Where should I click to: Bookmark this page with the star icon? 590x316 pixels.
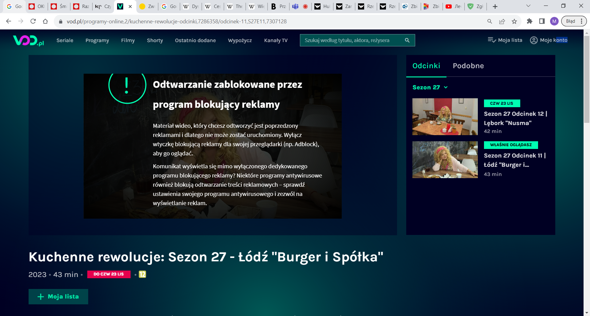514,21
